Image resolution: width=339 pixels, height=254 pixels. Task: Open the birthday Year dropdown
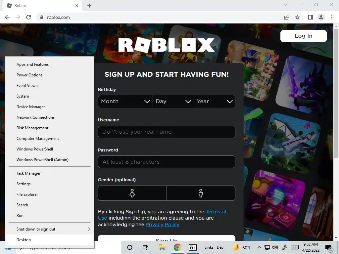(215, 102)
